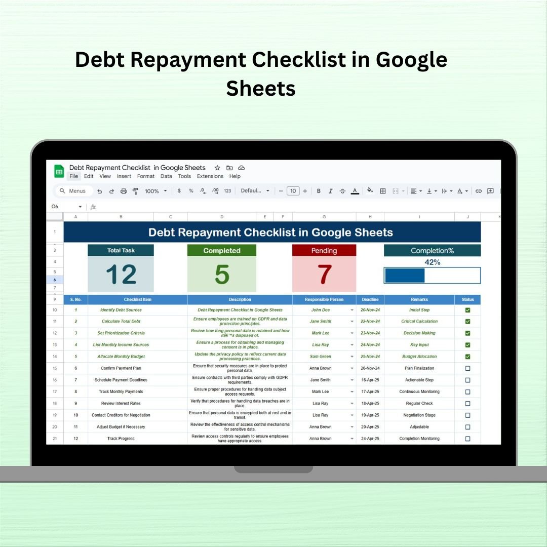Open person dropdown in Confirm Payment Plan row
The height and width of the screenshot is (547, 547).
(x=352, y=368)
